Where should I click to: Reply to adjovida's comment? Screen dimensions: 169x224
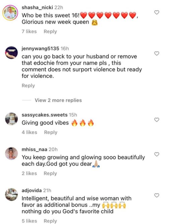pyautogui.click(x=50, y=221)
